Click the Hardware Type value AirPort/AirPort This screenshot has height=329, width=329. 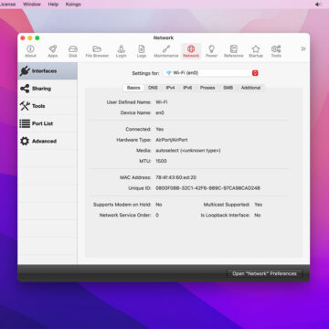point(172,140)
